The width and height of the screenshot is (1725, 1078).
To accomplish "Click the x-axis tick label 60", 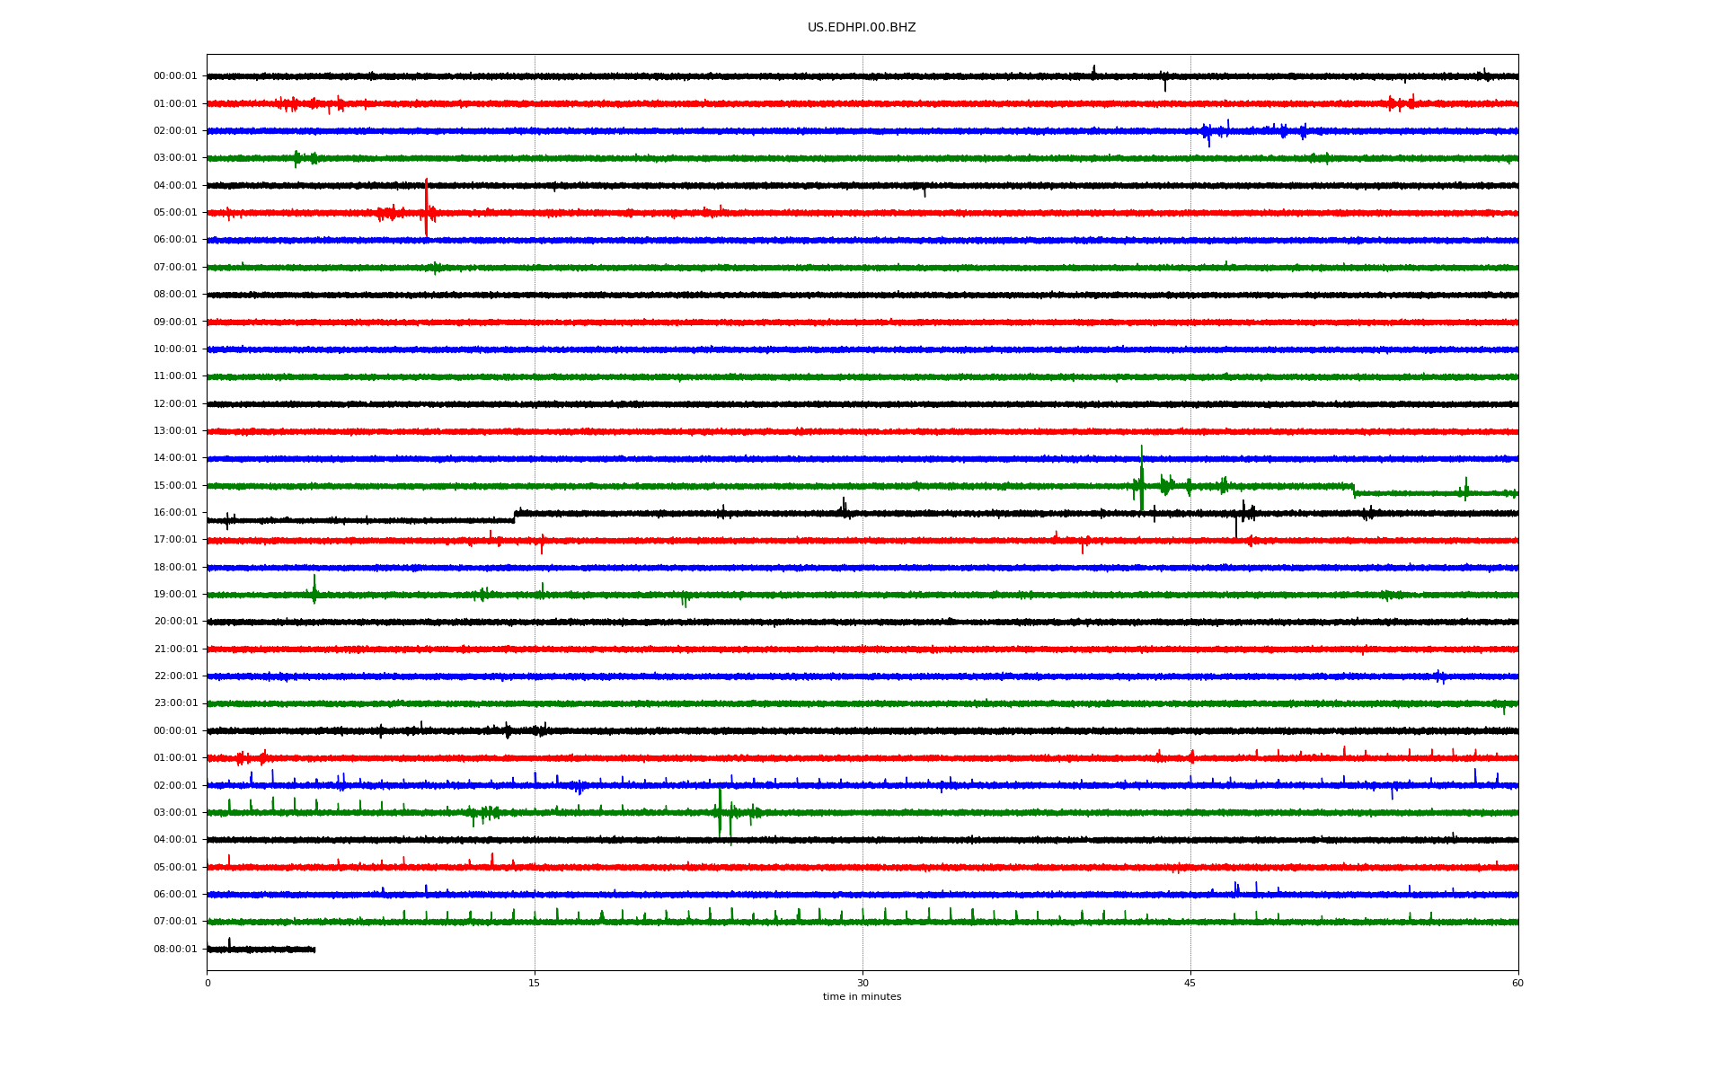I will click(1517, 983).
